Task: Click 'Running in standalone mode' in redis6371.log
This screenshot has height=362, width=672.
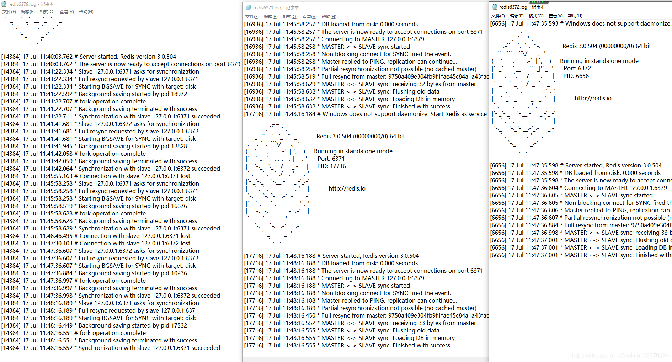Action: coord(353,151)
